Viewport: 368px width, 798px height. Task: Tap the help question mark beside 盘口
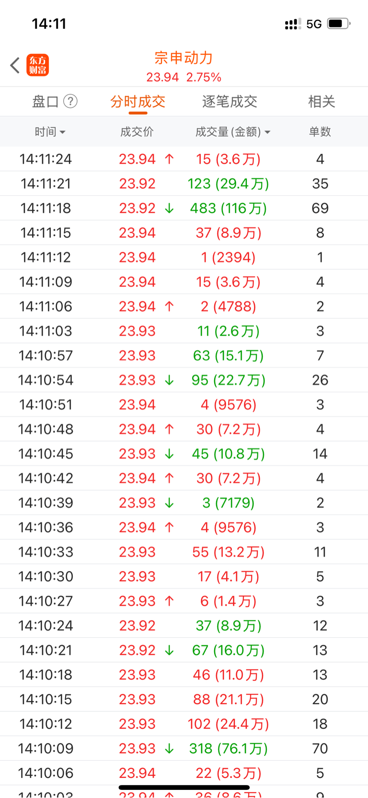tap(70, 101)
